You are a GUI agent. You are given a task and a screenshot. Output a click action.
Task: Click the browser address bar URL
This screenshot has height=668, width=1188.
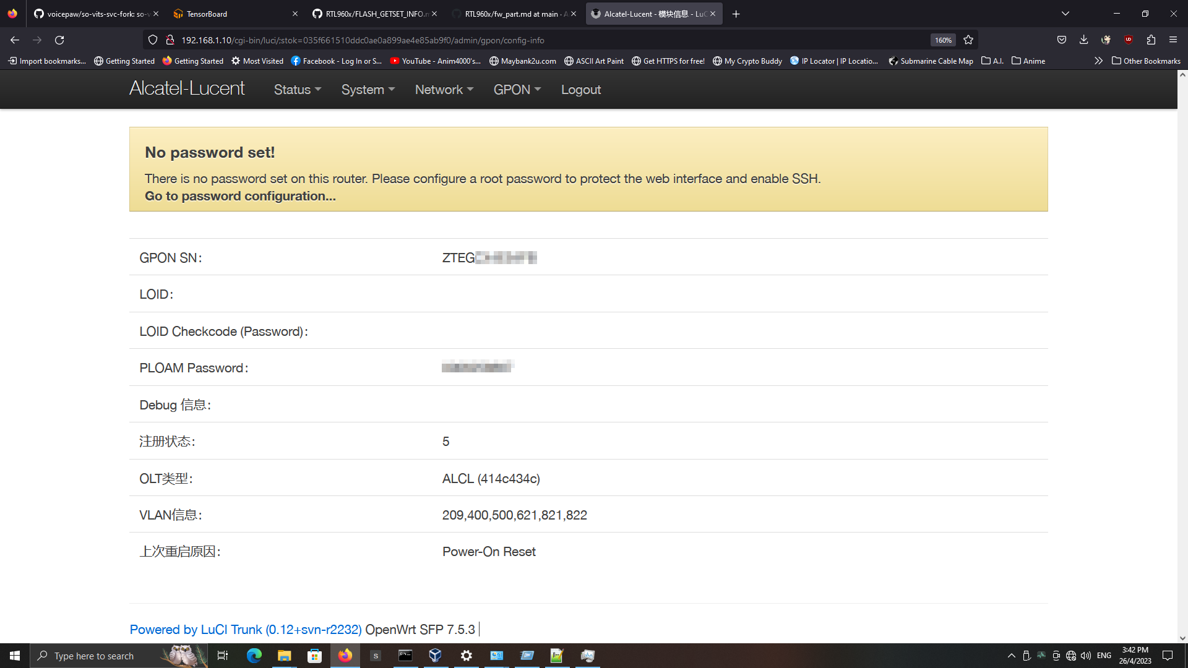[363, 40]
